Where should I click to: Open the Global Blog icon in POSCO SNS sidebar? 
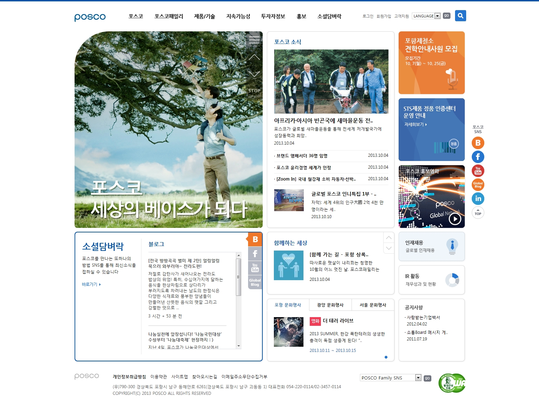(478, 185)
